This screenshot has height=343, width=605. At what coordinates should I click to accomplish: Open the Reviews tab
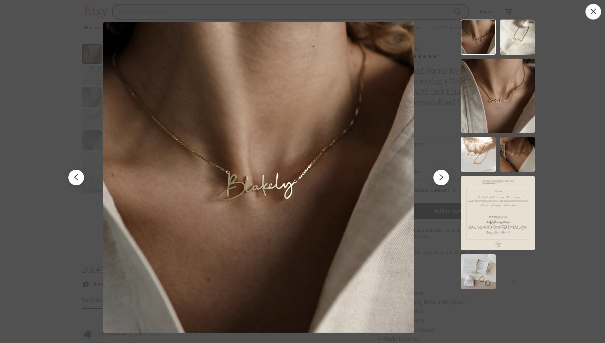coord(92,300)
